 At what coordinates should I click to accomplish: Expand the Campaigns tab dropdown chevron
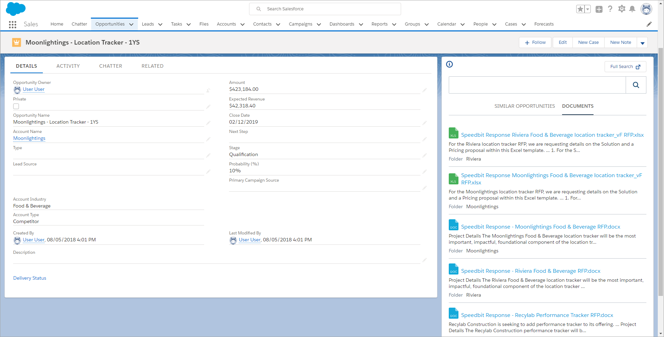pos(319,25)
